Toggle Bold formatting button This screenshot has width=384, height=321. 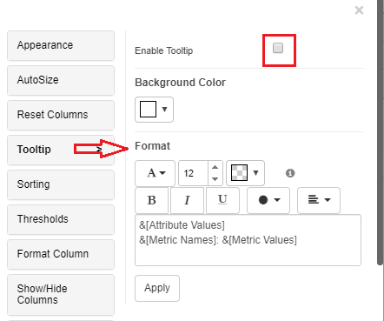coord(152,200)
